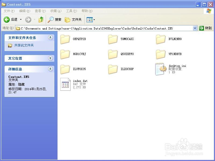
Task: Select the ZLVFOX35 folder icon
Action: pos(65,69)
